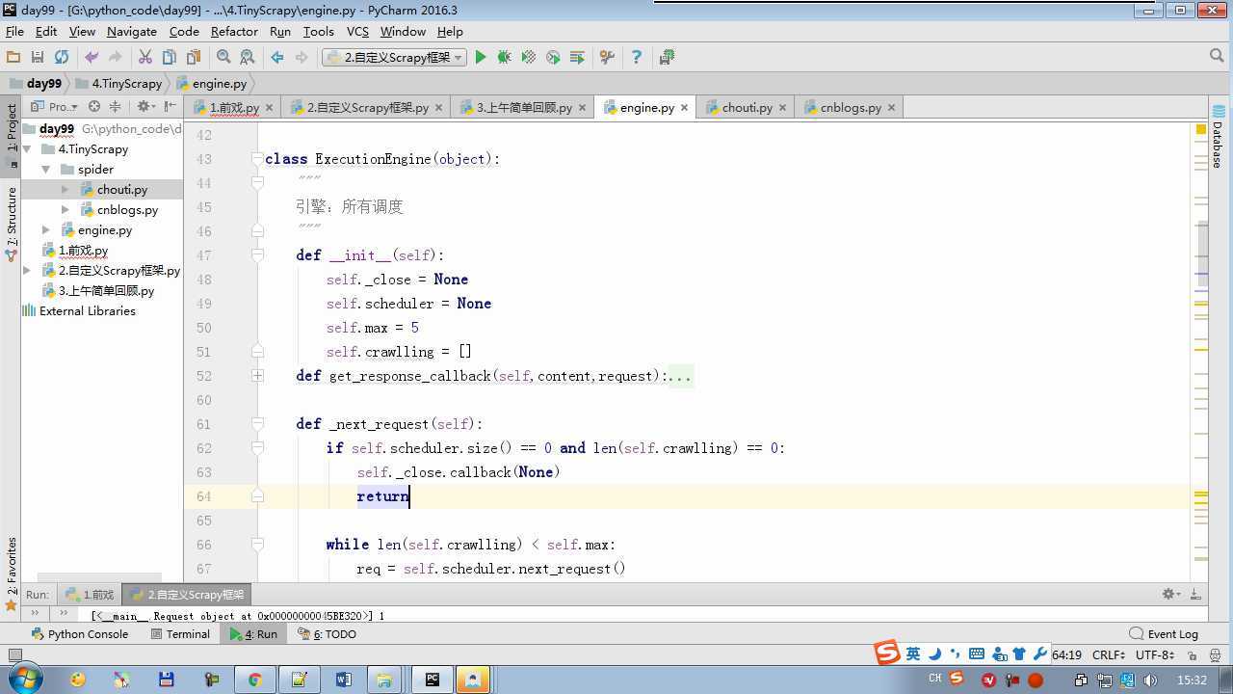Expand chouti.py in project tree
1233x694 pixels.
[x=65, y=190]
